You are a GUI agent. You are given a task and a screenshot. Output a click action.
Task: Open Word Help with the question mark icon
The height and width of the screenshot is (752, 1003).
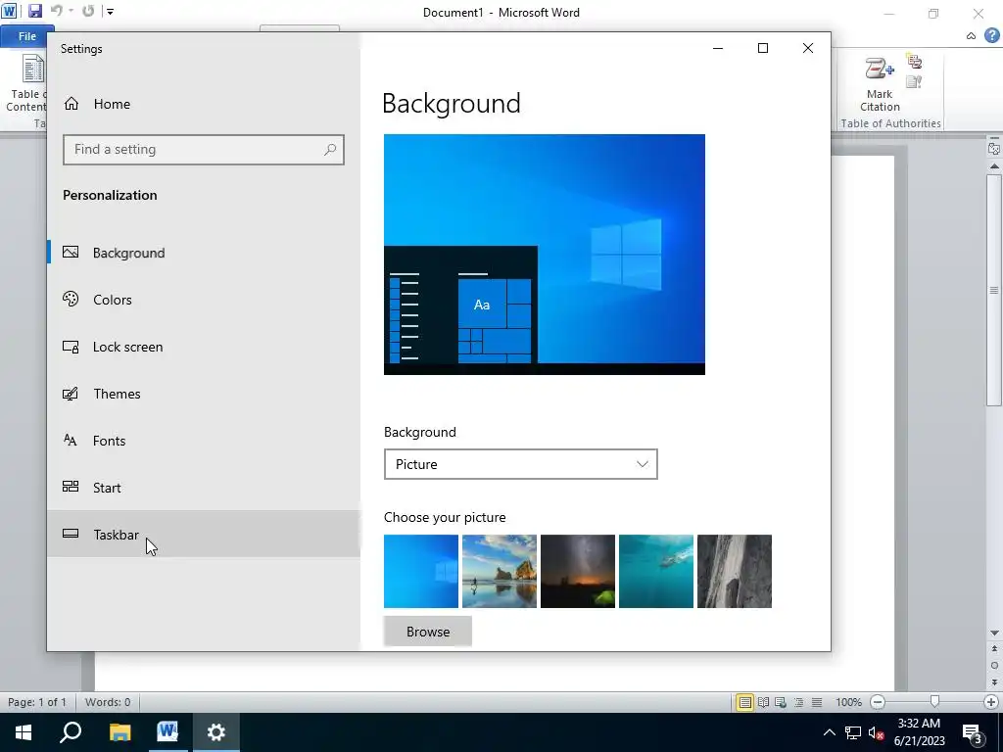coord(991,36)
